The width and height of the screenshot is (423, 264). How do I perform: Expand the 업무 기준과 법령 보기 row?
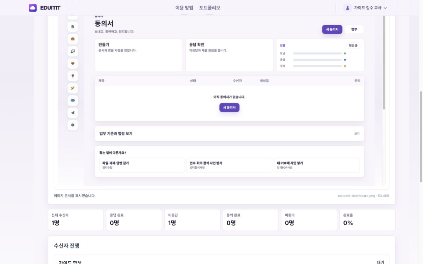click(x=229, y=134)
